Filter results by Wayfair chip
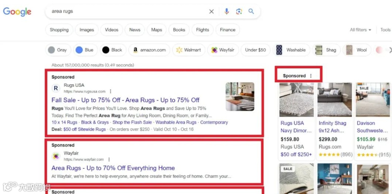The width and height of the screenshot is (392, 194). click(223, 50)
